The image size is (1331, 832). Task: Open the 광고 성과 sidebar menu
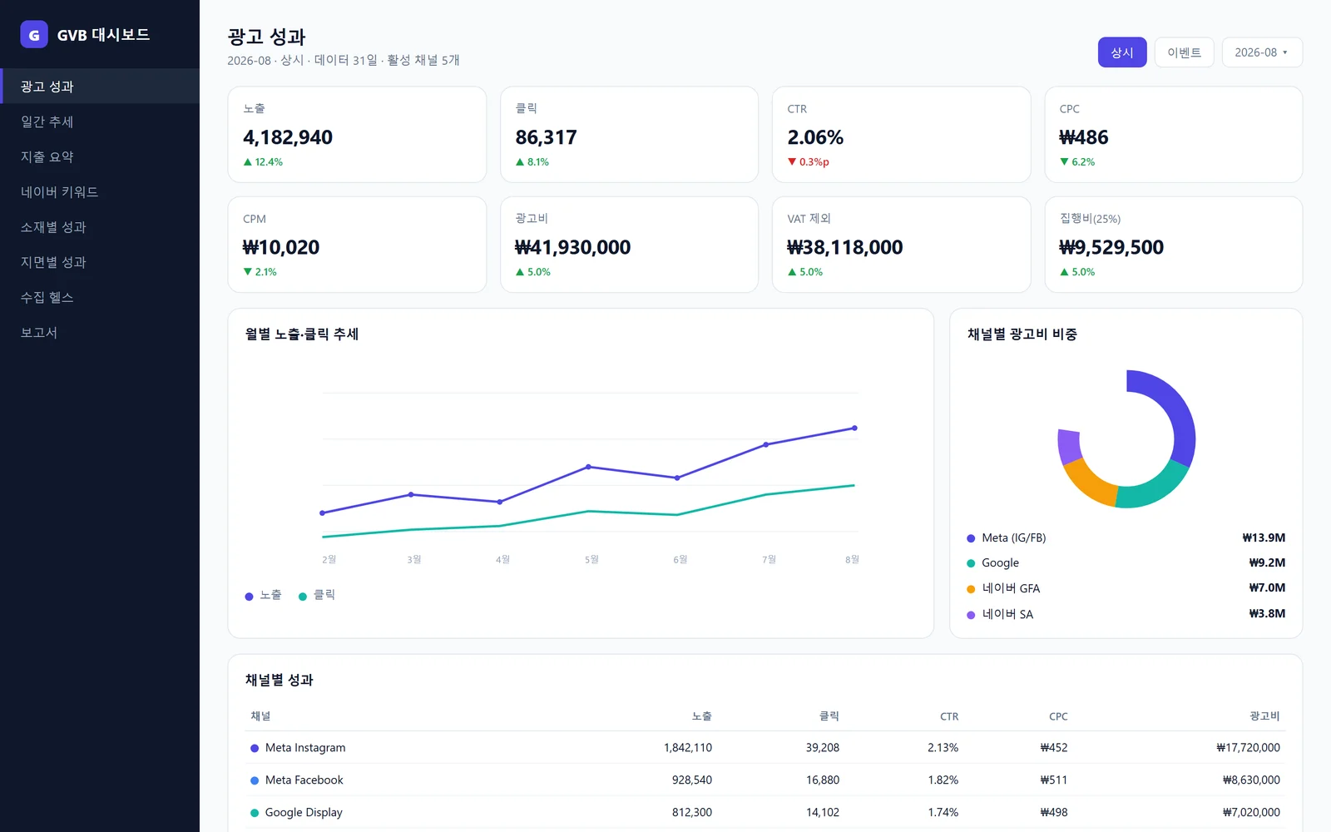[100, 87]
